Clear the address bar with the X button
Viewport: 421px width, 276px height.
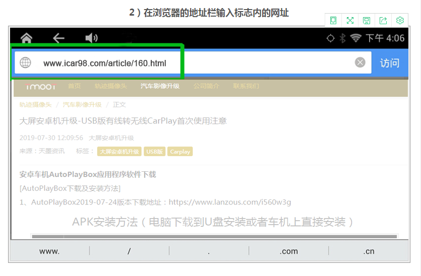pyautogui.click(x=360, y=62)
